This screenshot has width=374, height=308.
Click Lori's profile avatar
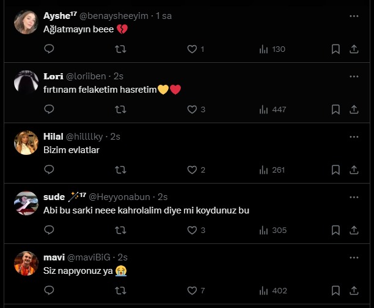click(x=26, y=82)
